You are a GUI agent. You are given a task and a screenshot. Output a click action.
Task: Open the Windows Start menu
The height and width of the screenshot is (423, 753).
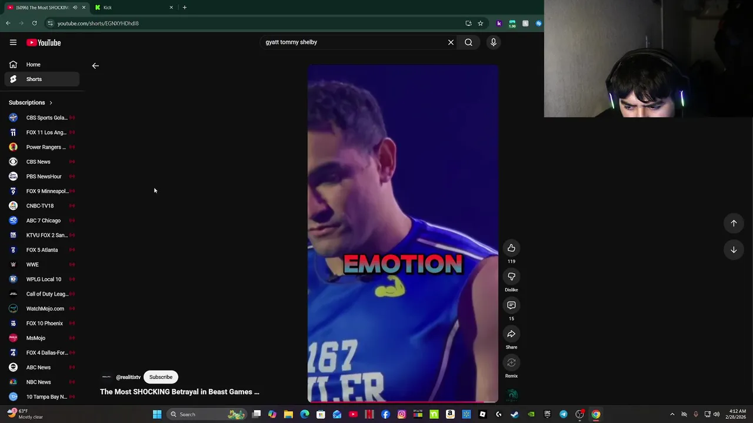pos(157,414)
